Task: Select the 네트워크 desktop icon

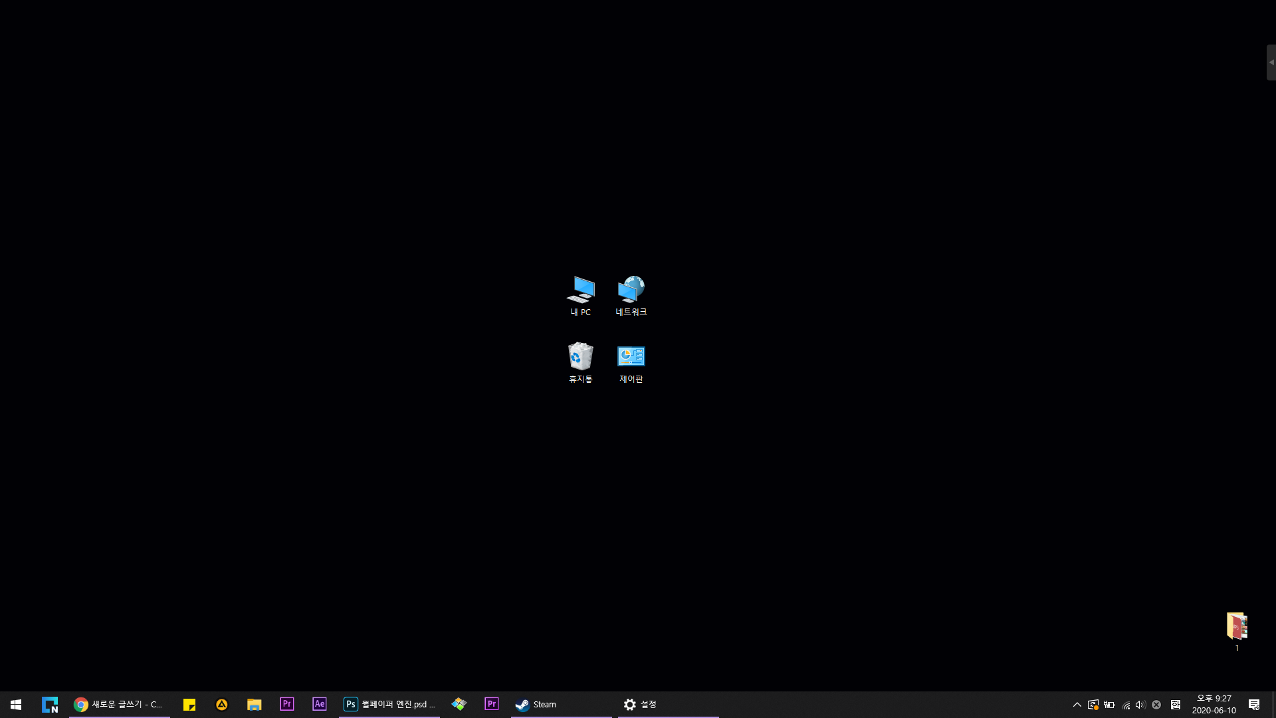Action: click(631, 296)
